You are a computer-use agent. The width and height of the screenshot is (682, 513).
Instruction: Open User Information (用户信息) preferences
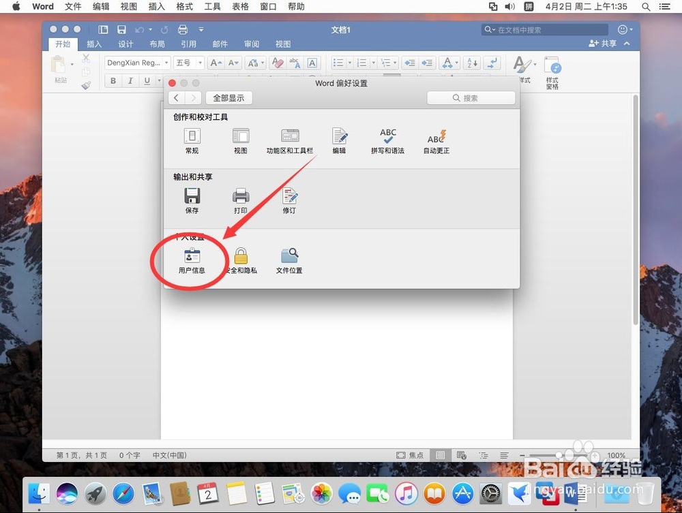click(192, 261)
